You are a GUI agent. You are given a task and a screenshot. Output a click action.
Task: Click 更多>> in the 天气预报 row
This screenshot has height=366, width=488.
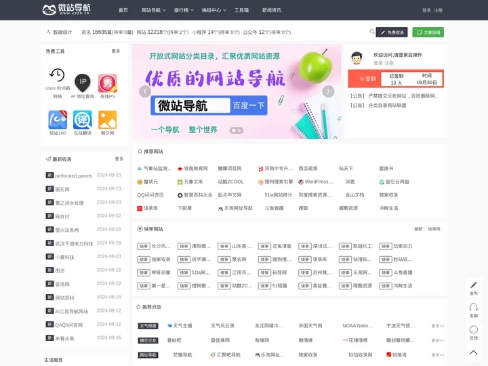[438, 326]
